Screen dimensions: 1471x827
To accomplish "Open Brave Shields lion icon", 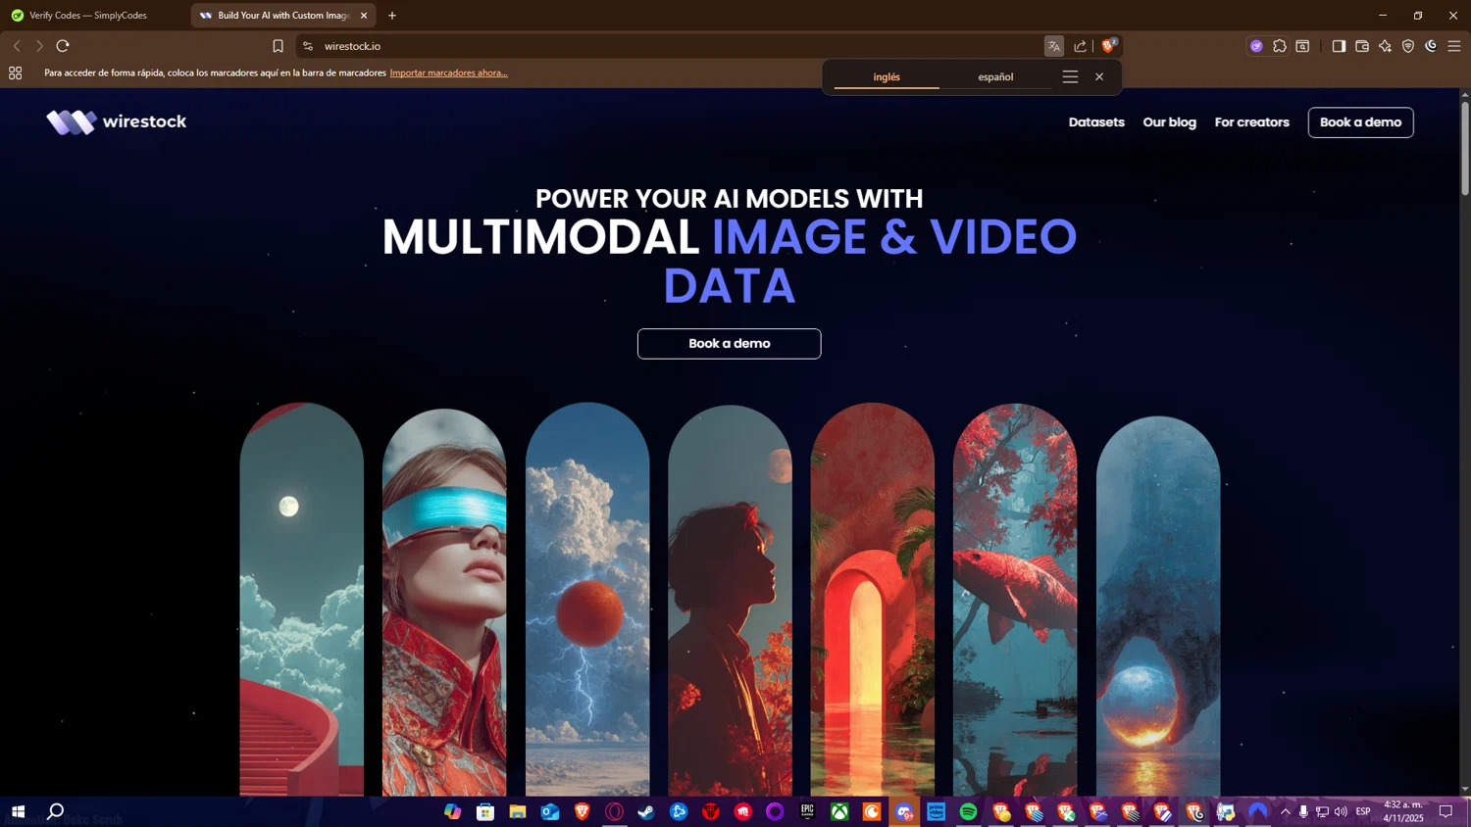I will [x=1108, y=46].
